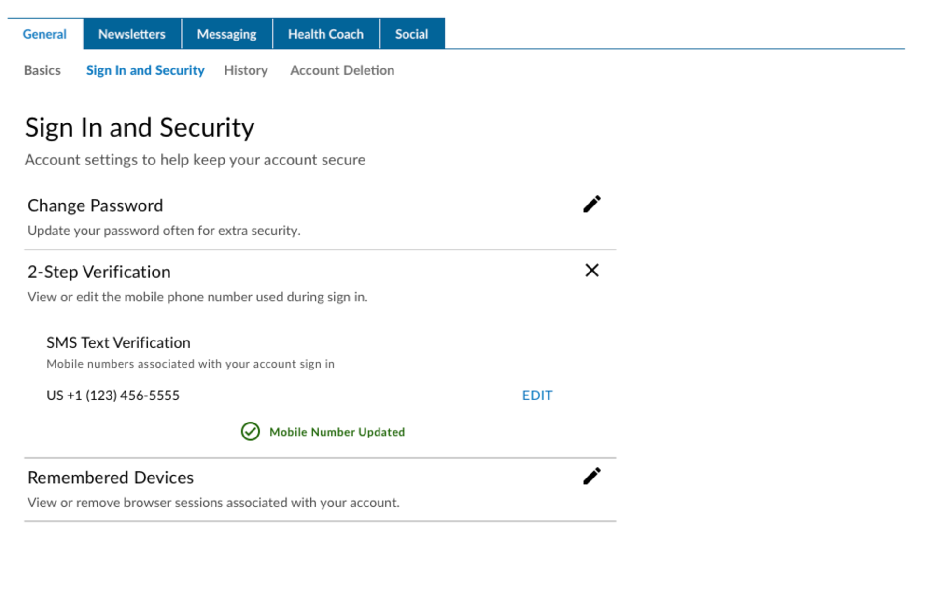This screenshot has width=927, height=601.
Task: Select Sign In and Security sub-tab
Action: [x=145, y=70]
